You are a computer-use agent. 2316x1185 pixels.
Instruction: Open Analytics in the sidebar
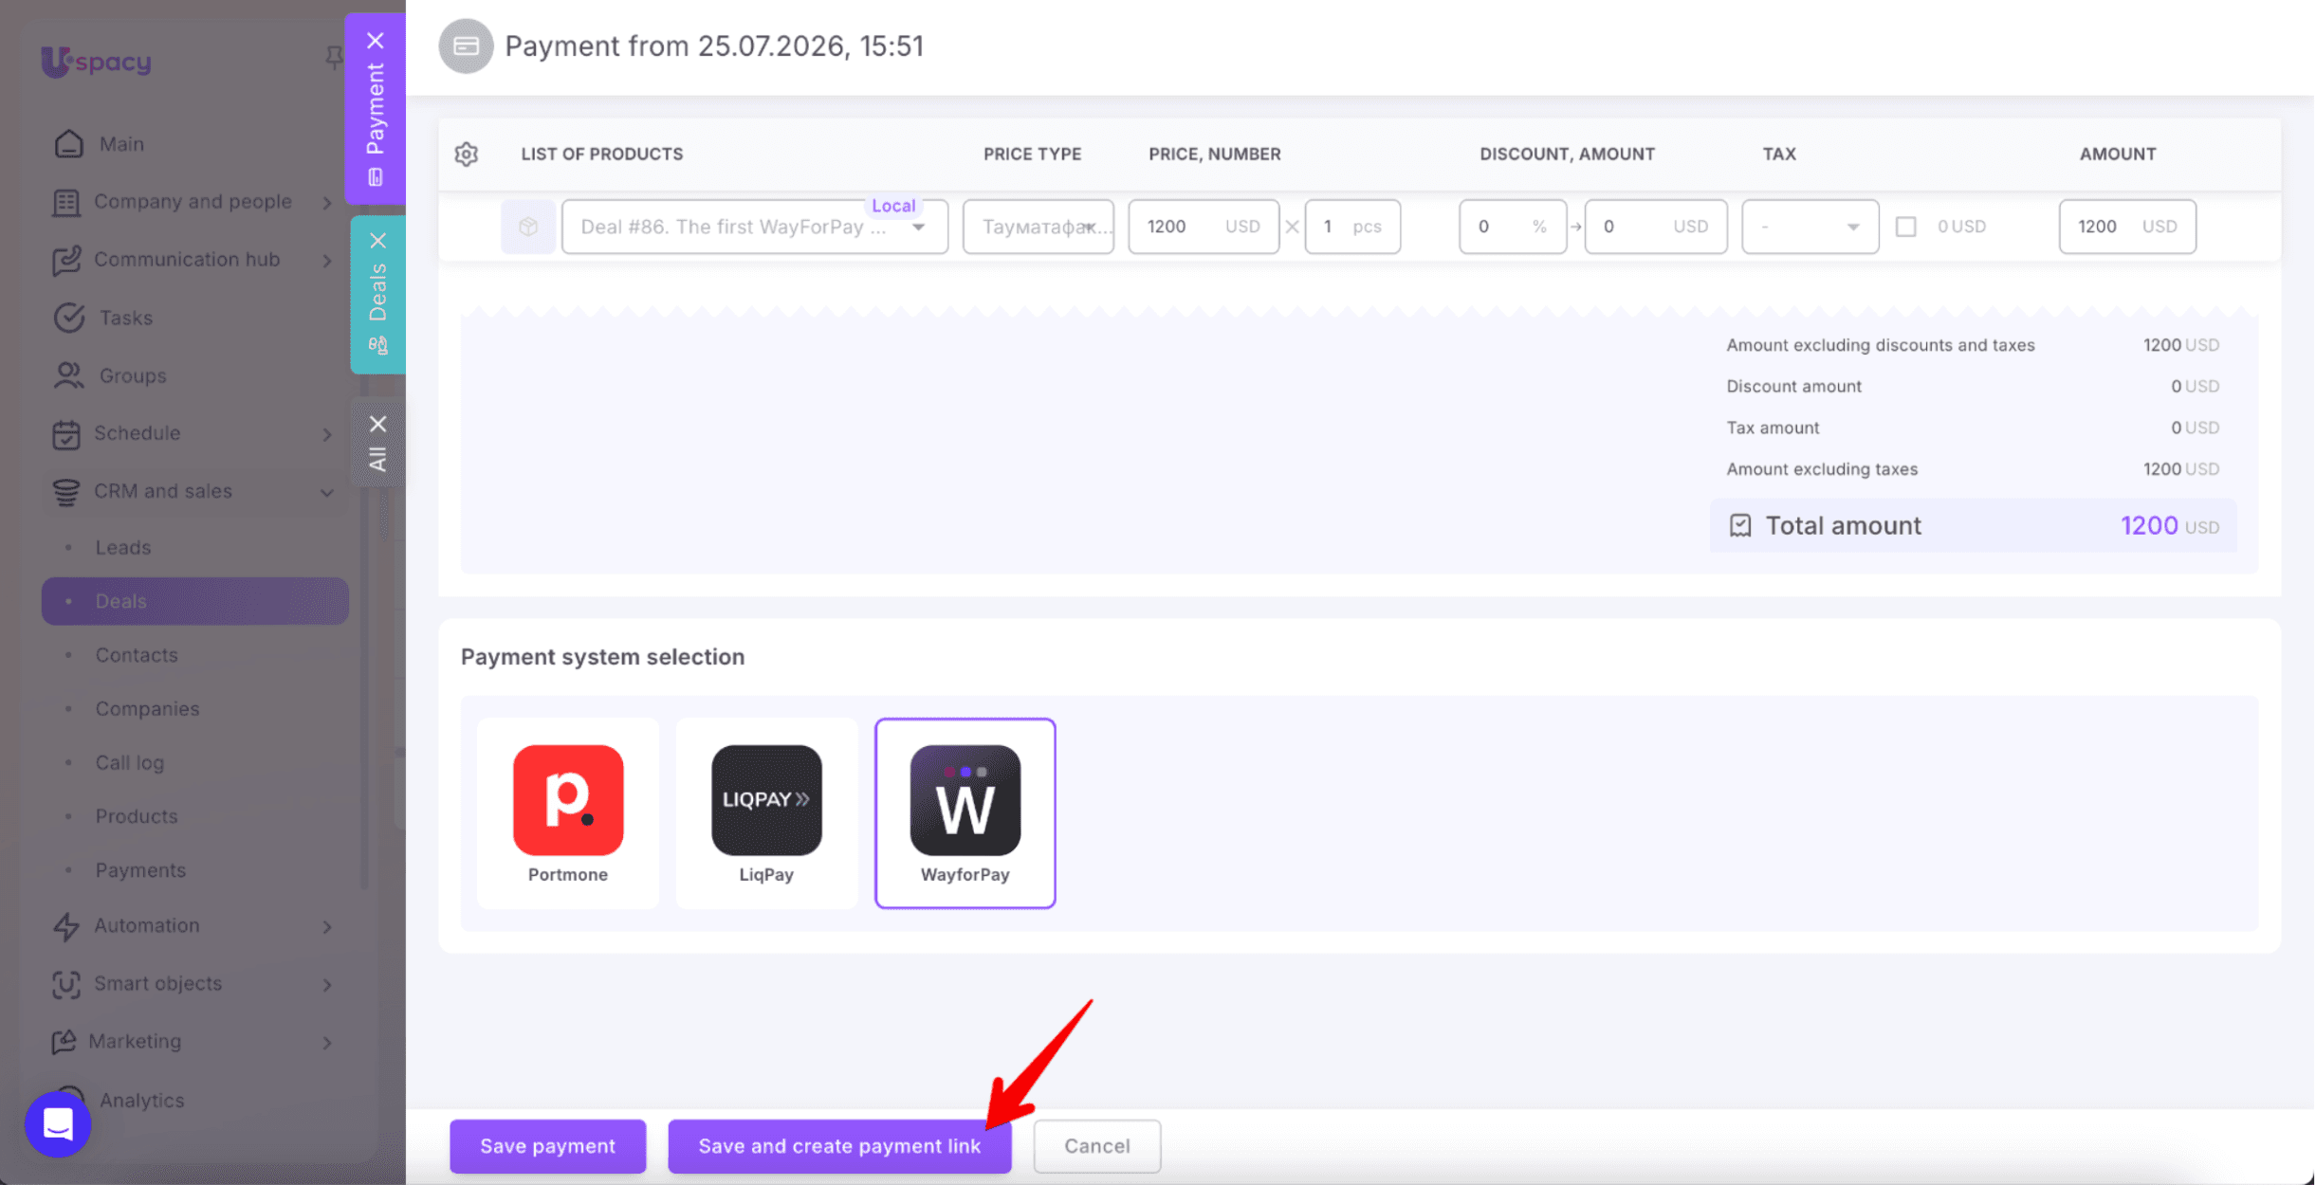point(142,1101)
